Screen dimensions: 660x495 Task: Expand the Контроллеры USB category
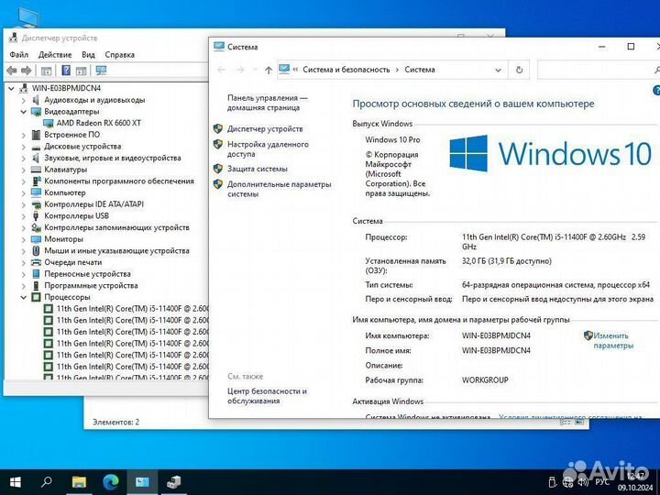tap(24, 216)
